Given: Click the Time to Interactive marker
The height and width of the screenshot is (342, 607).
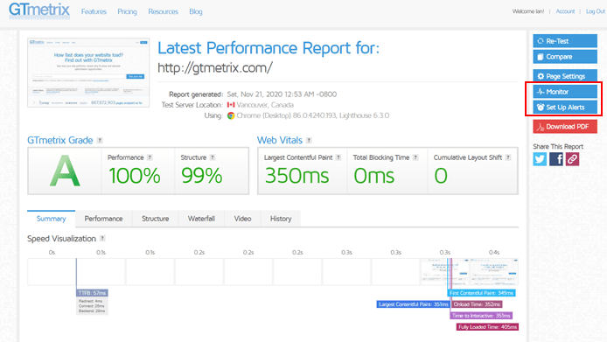Looking at the screenshot, I should pos(481,316).
